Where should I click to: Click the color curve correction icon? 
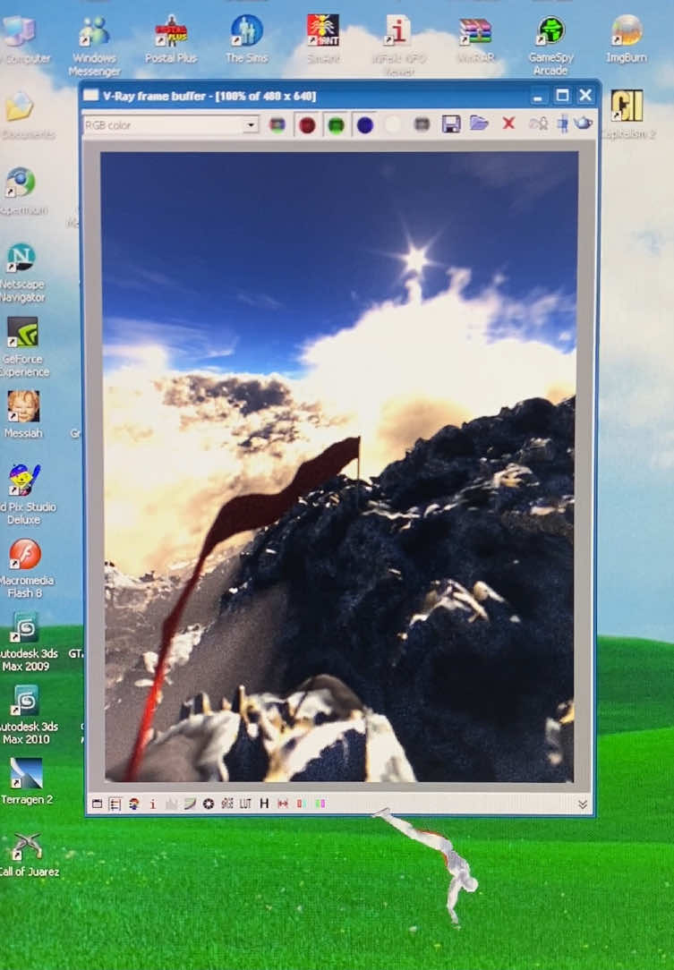[x=190, y=804]
